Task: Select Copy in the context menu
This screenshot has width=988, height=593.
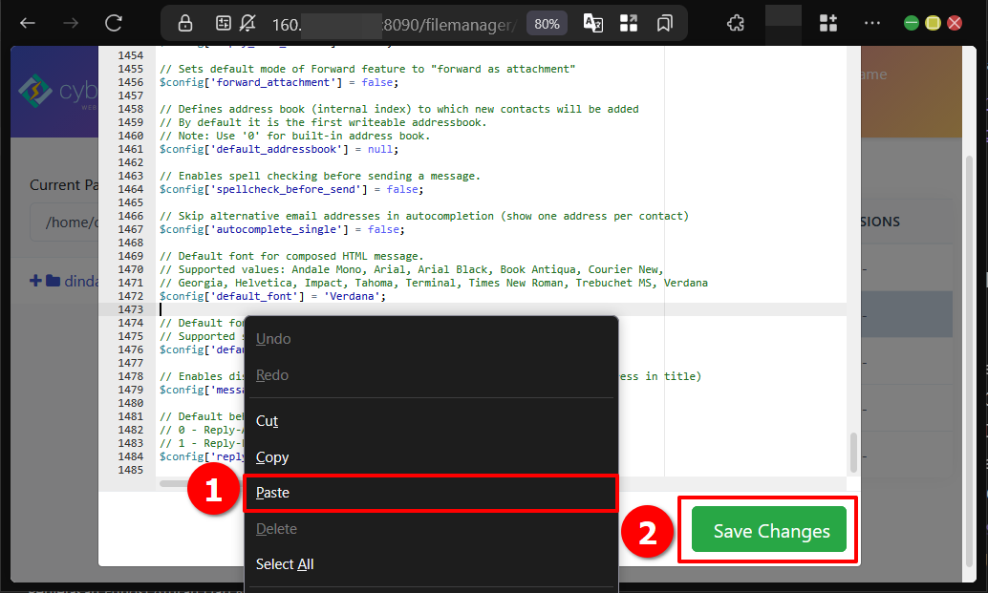Action: [272, 457]
